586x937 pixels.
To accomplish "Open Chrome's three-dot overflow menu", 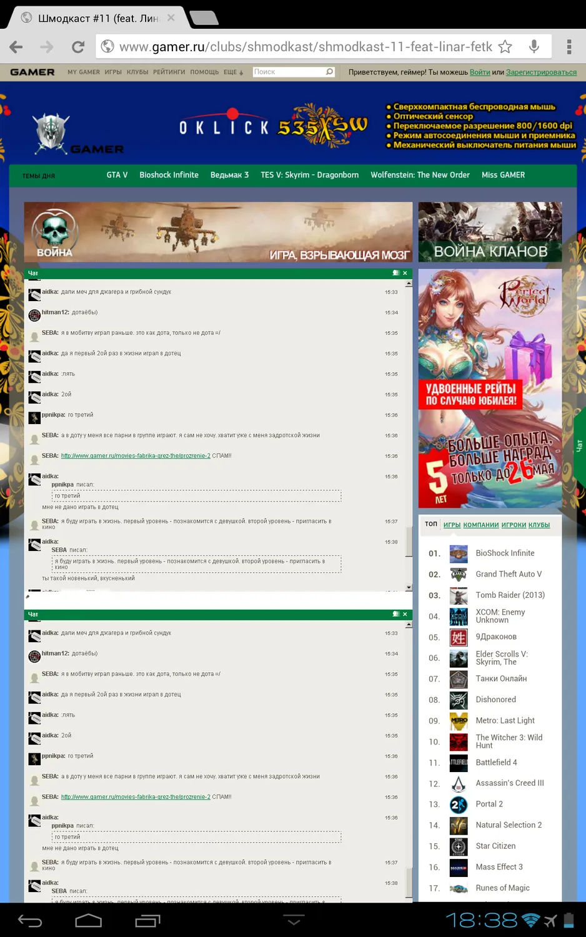I will point(569,47).
